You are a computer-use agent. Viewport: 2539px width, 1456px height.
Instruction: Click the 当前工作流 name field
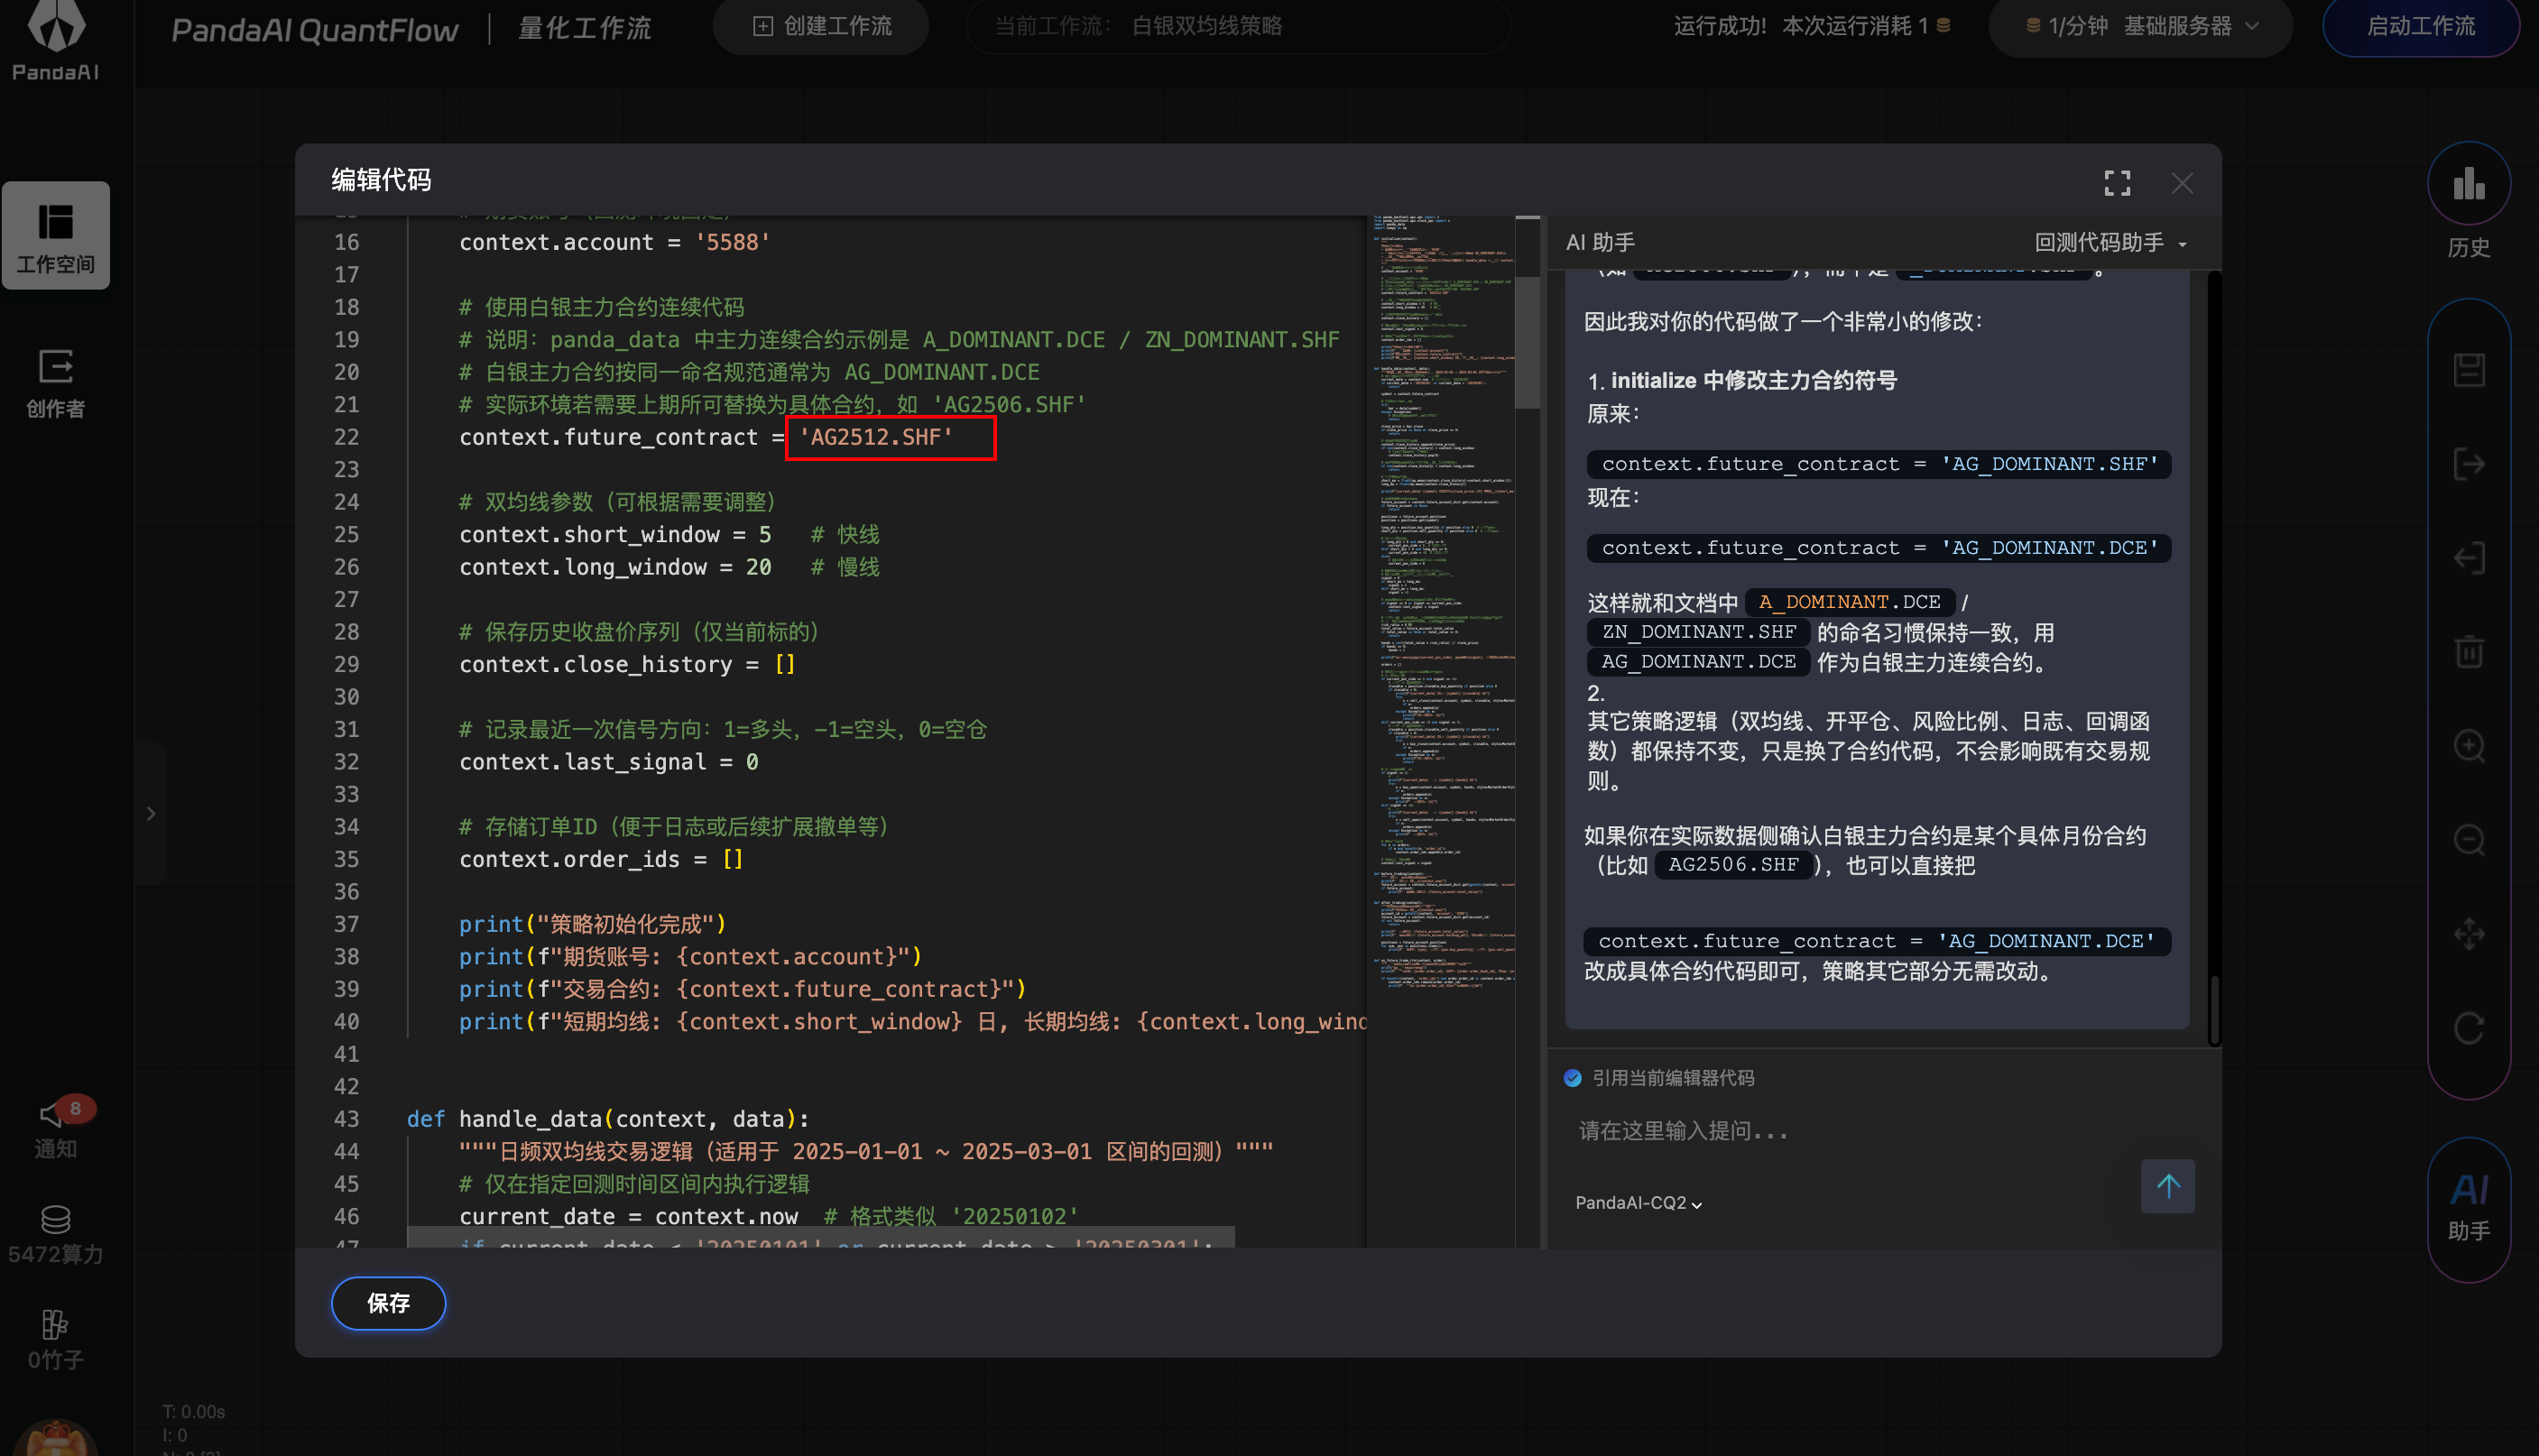click(1238, 26)
